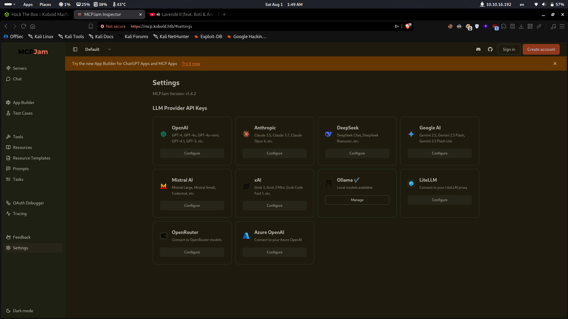This screenshot has width=568, height=319.
Task: Select Settings in the sidebar
Action: pos(33,248)
